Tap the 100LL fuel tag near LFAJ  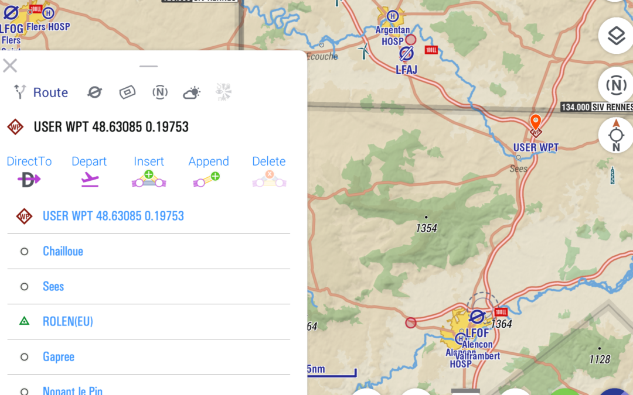click(431, 50)
